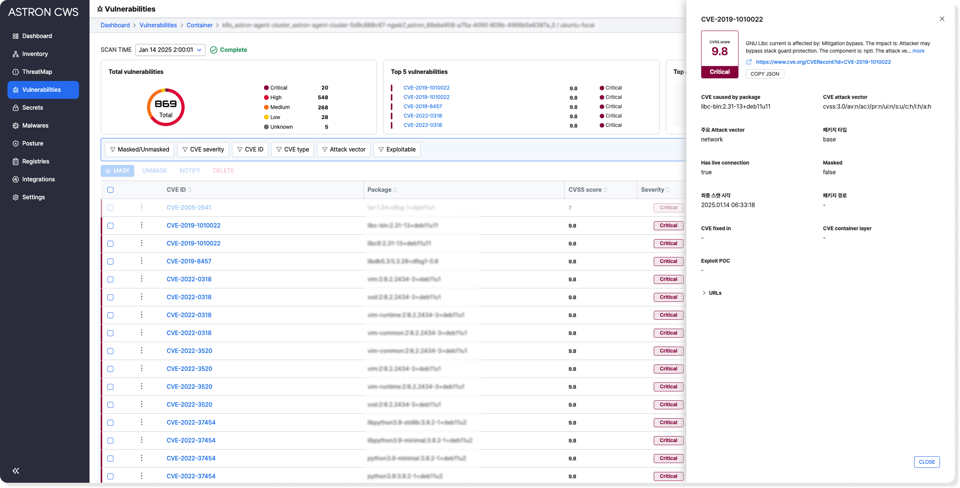
Task: Open the Posture shield icon
Action: [15, 144]
